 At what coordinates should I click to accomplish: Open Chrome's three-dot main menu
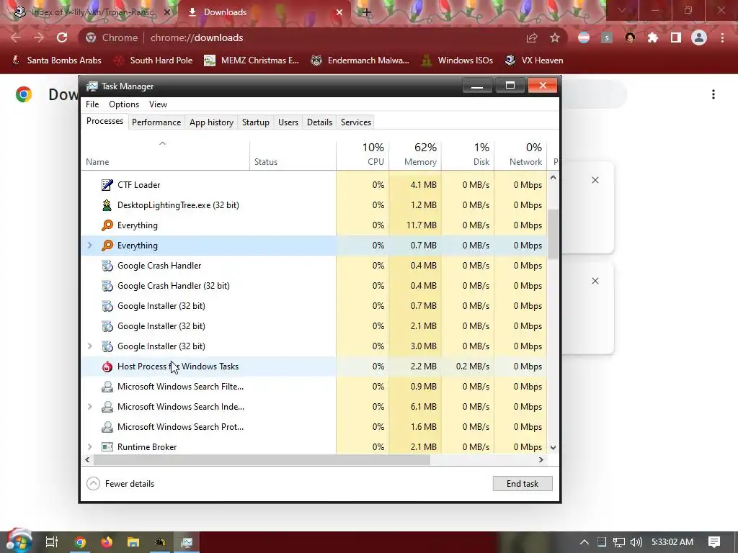click(x=722, y=37)
